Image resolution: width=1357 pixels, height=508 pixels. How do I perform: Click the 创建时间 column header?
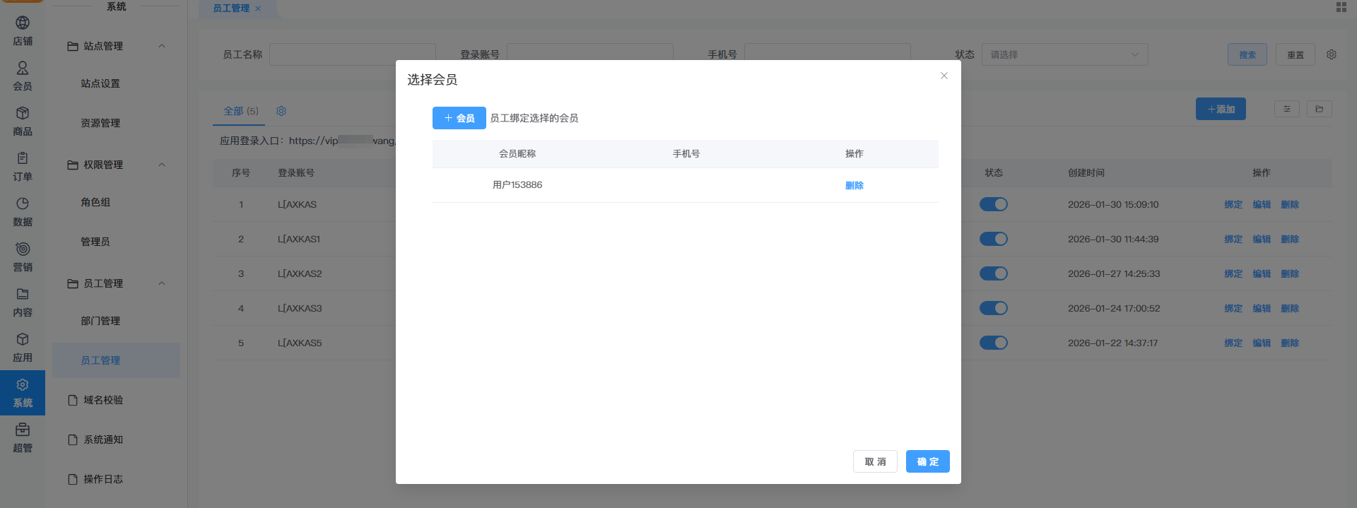(1086, 172)
